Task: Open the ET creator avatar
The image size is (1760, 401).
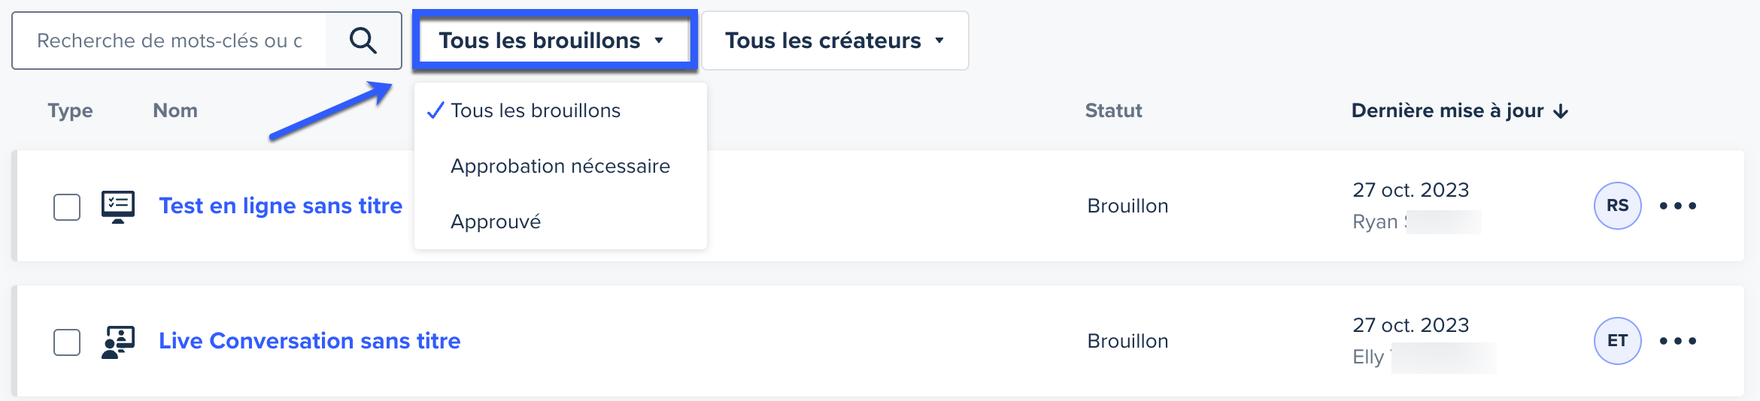Action: (x=1617, y=341)
